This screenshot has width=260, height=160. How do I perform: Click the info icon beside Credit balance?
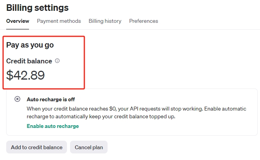(57, 61)
